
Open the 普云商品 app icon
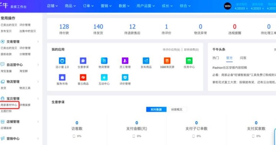(83, 77)
